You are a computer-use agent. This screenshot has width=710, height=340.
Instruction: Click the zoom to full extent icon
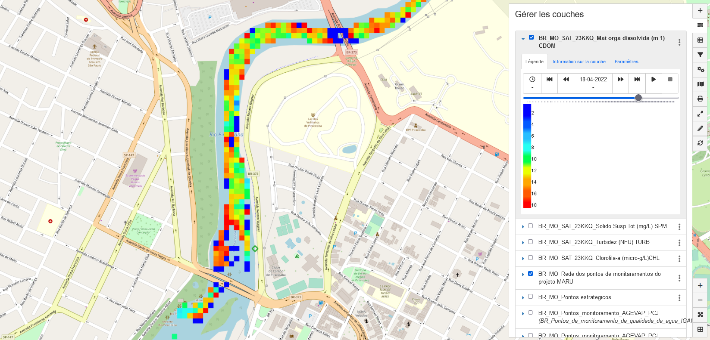(x=700, y=315)
